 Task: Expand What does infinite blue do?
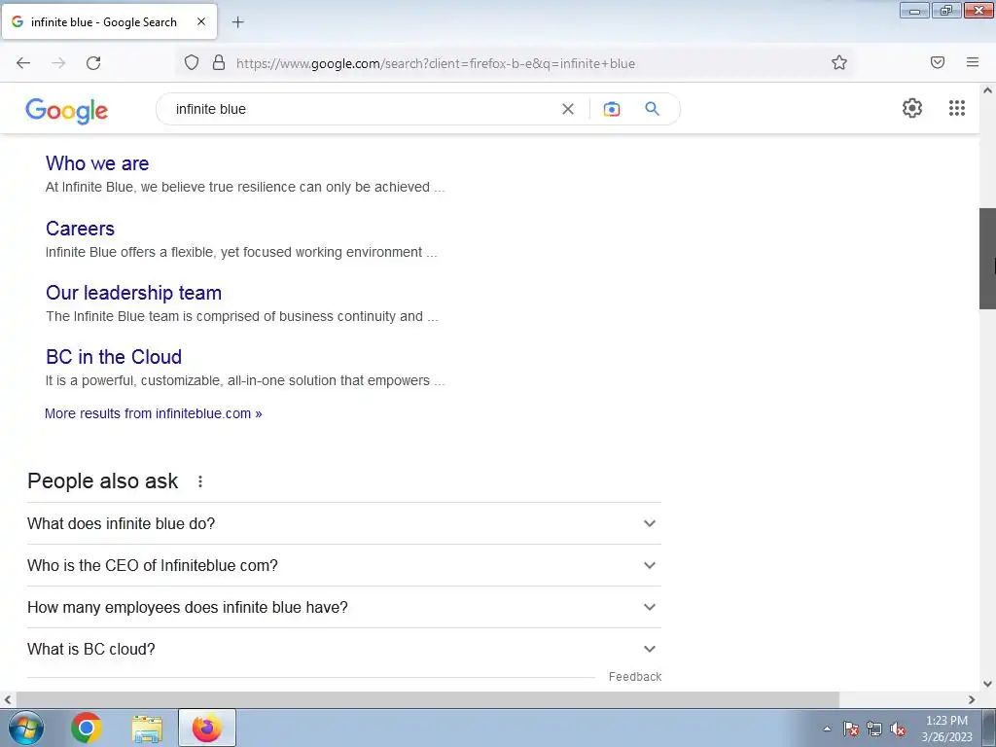point(344,523)
